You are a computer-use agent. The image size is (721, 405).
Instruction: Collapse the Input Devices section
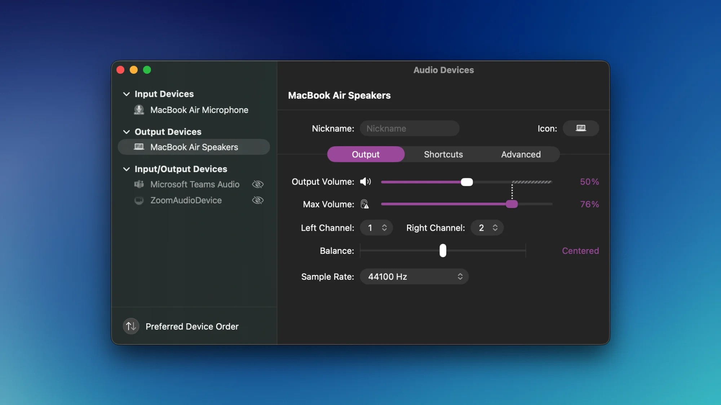point(127,94)
